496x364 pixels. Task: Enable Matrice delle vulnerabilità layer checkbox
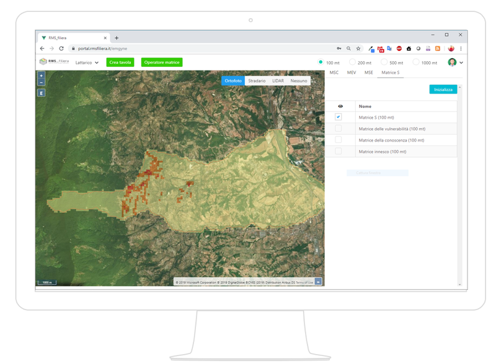pos(339,129)
